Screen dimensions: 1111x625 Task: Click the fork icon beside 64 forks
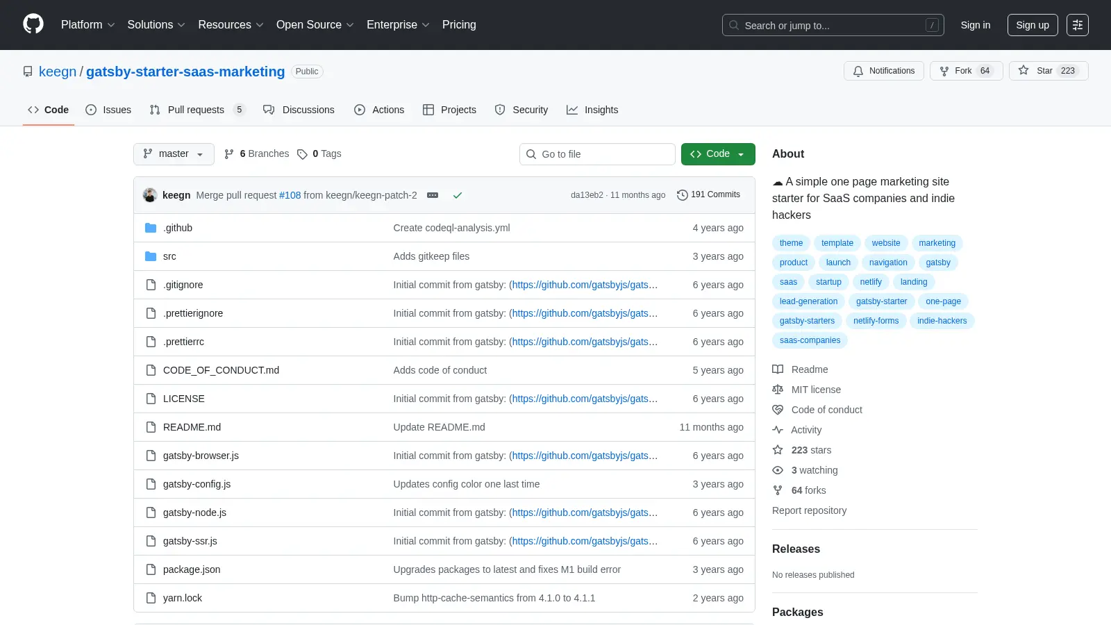click(778, 490)
